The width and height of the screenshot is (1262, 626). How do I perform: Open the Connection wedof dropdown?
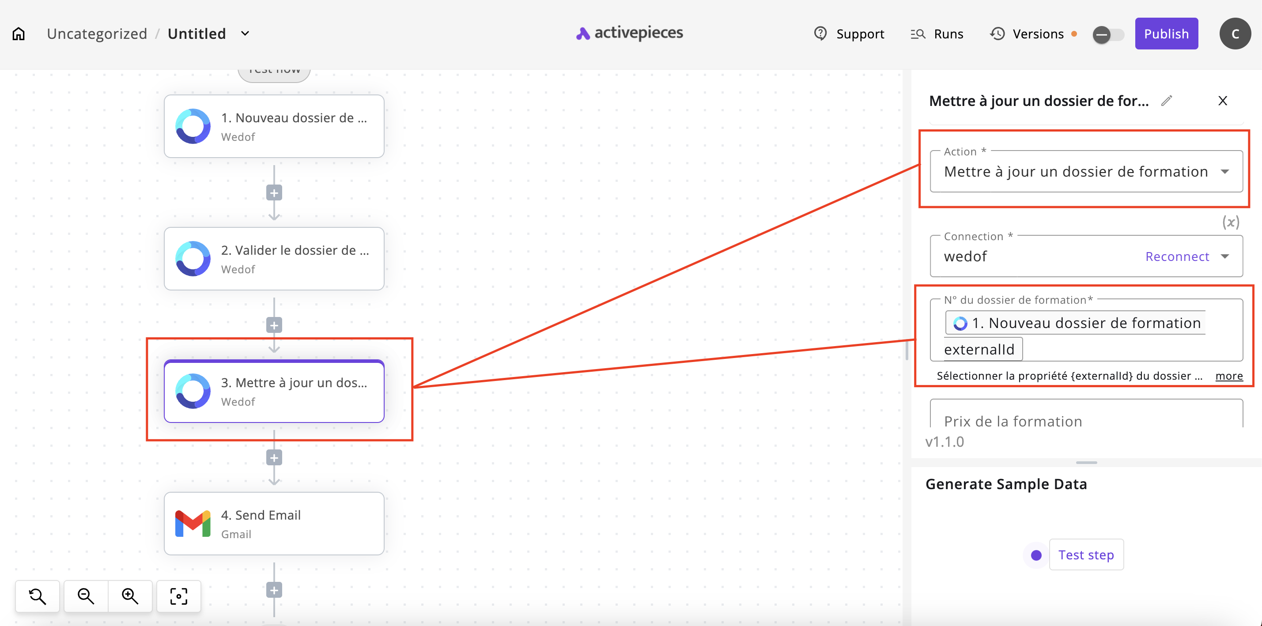pos(1224,256)
